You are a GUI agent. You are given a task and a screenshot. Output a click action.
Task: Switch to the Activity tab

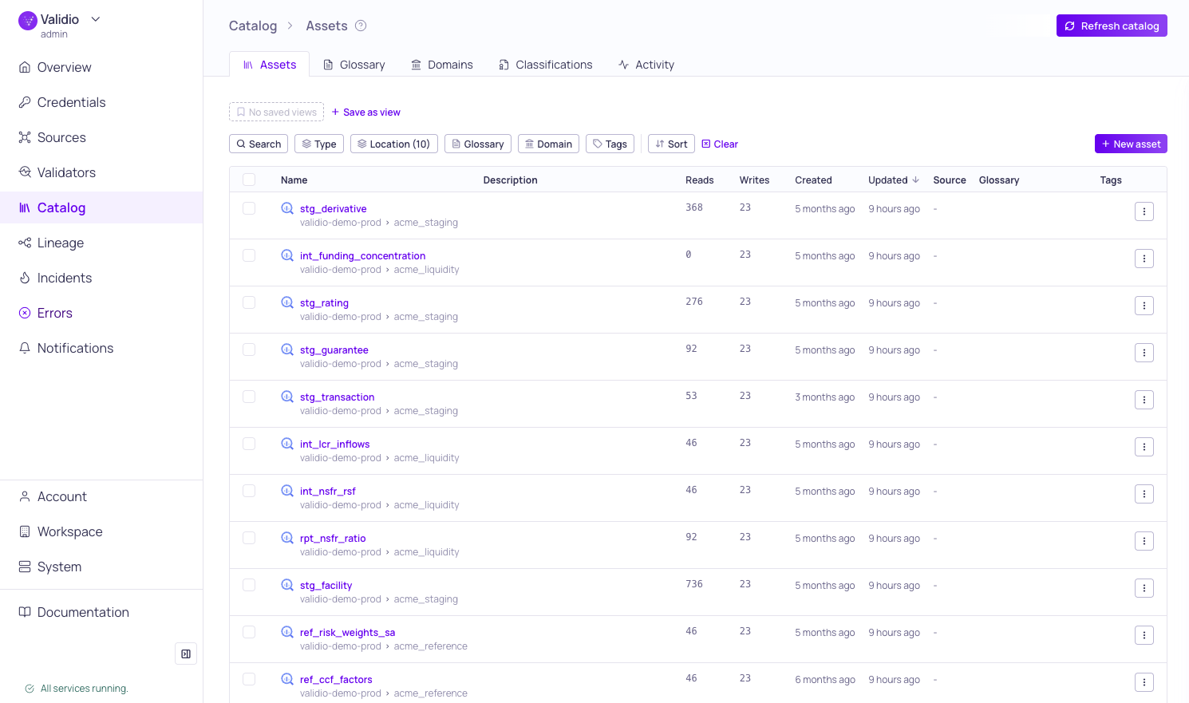click(646, 65)
